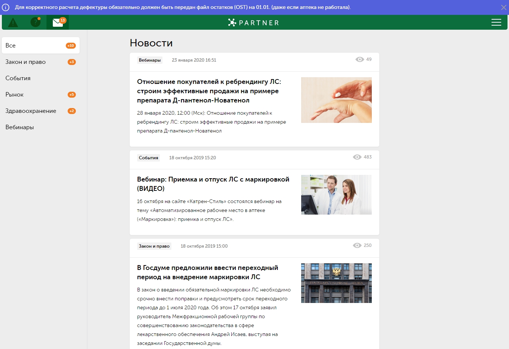Click the 'Вебинары' tag on first news card
The image size is (509, 349).
149,60
